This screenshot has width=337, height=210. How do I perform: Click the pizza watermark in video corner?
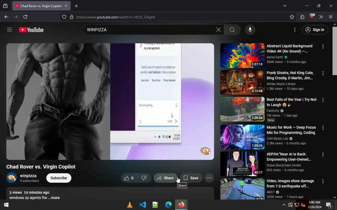(x=205, y=151)
